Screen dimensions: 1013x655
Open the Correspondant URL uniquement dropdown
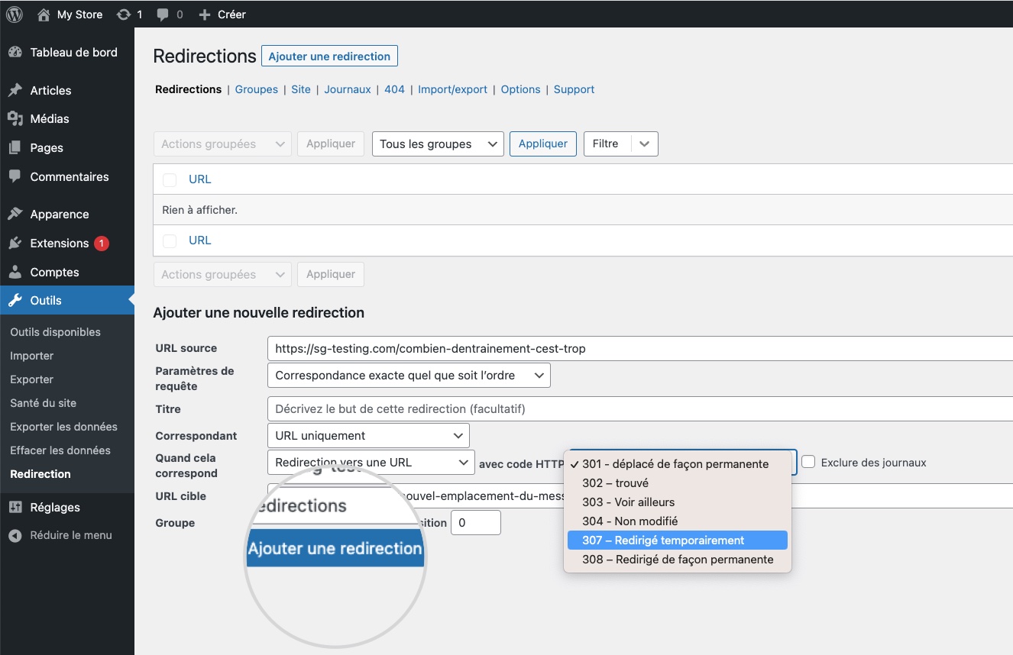pos(368,436)
